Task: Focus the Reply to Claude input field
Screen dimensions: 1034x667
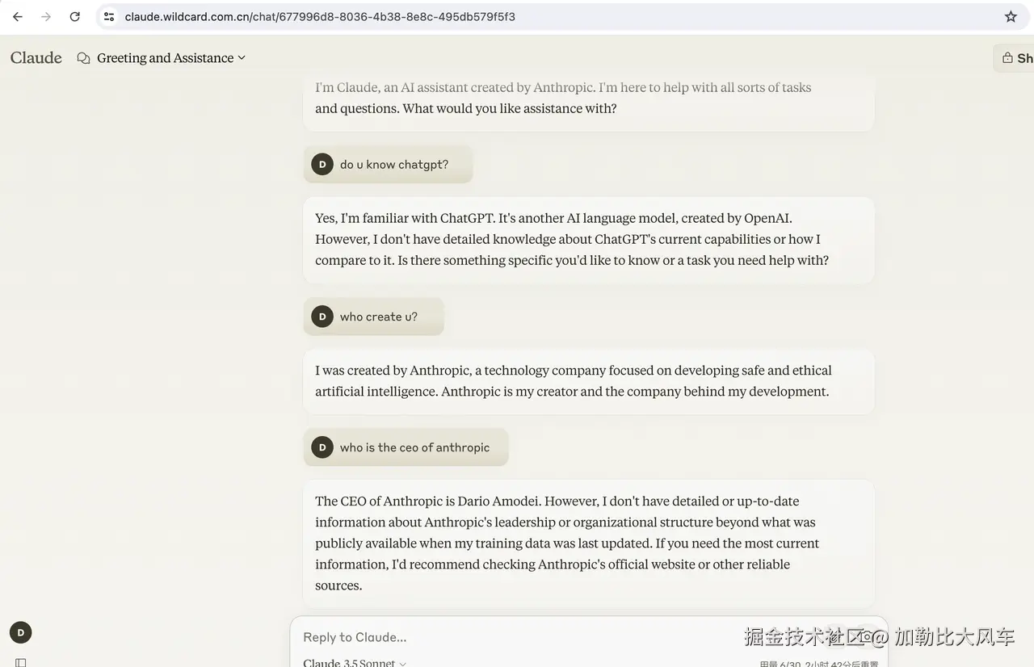Action: (x=517, y=637)
